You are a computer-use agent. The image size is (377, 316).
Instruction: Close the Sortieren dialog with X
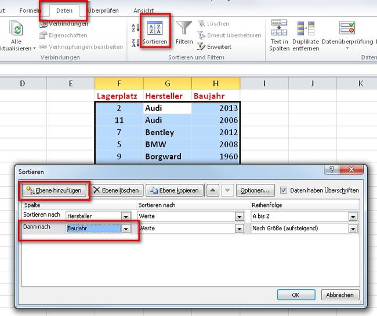(x=351, y=169)
